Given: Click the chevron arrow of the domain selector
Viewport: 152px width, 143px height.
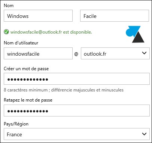Looking at the screenshot, I should pos(144,53).
